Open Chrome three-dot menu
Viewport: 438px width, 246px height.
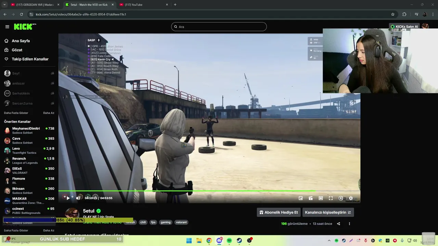tap(433, 14)
